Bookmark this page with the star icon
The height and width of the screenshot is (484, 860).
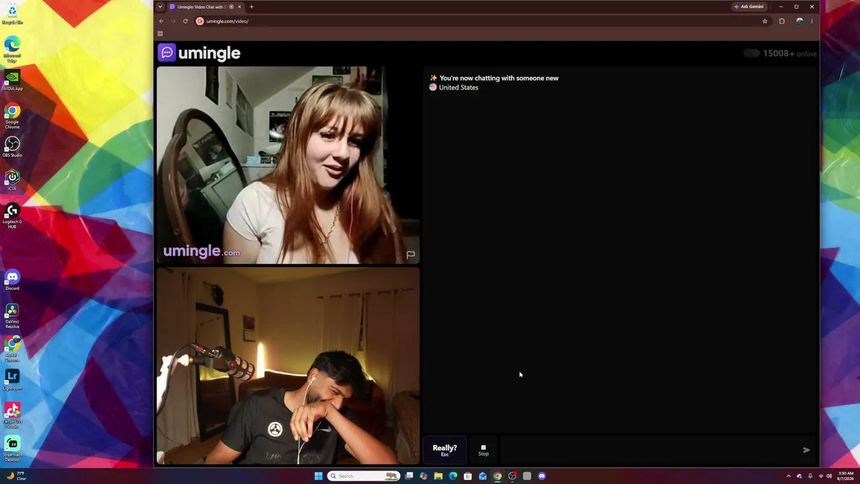pos(765,21)
